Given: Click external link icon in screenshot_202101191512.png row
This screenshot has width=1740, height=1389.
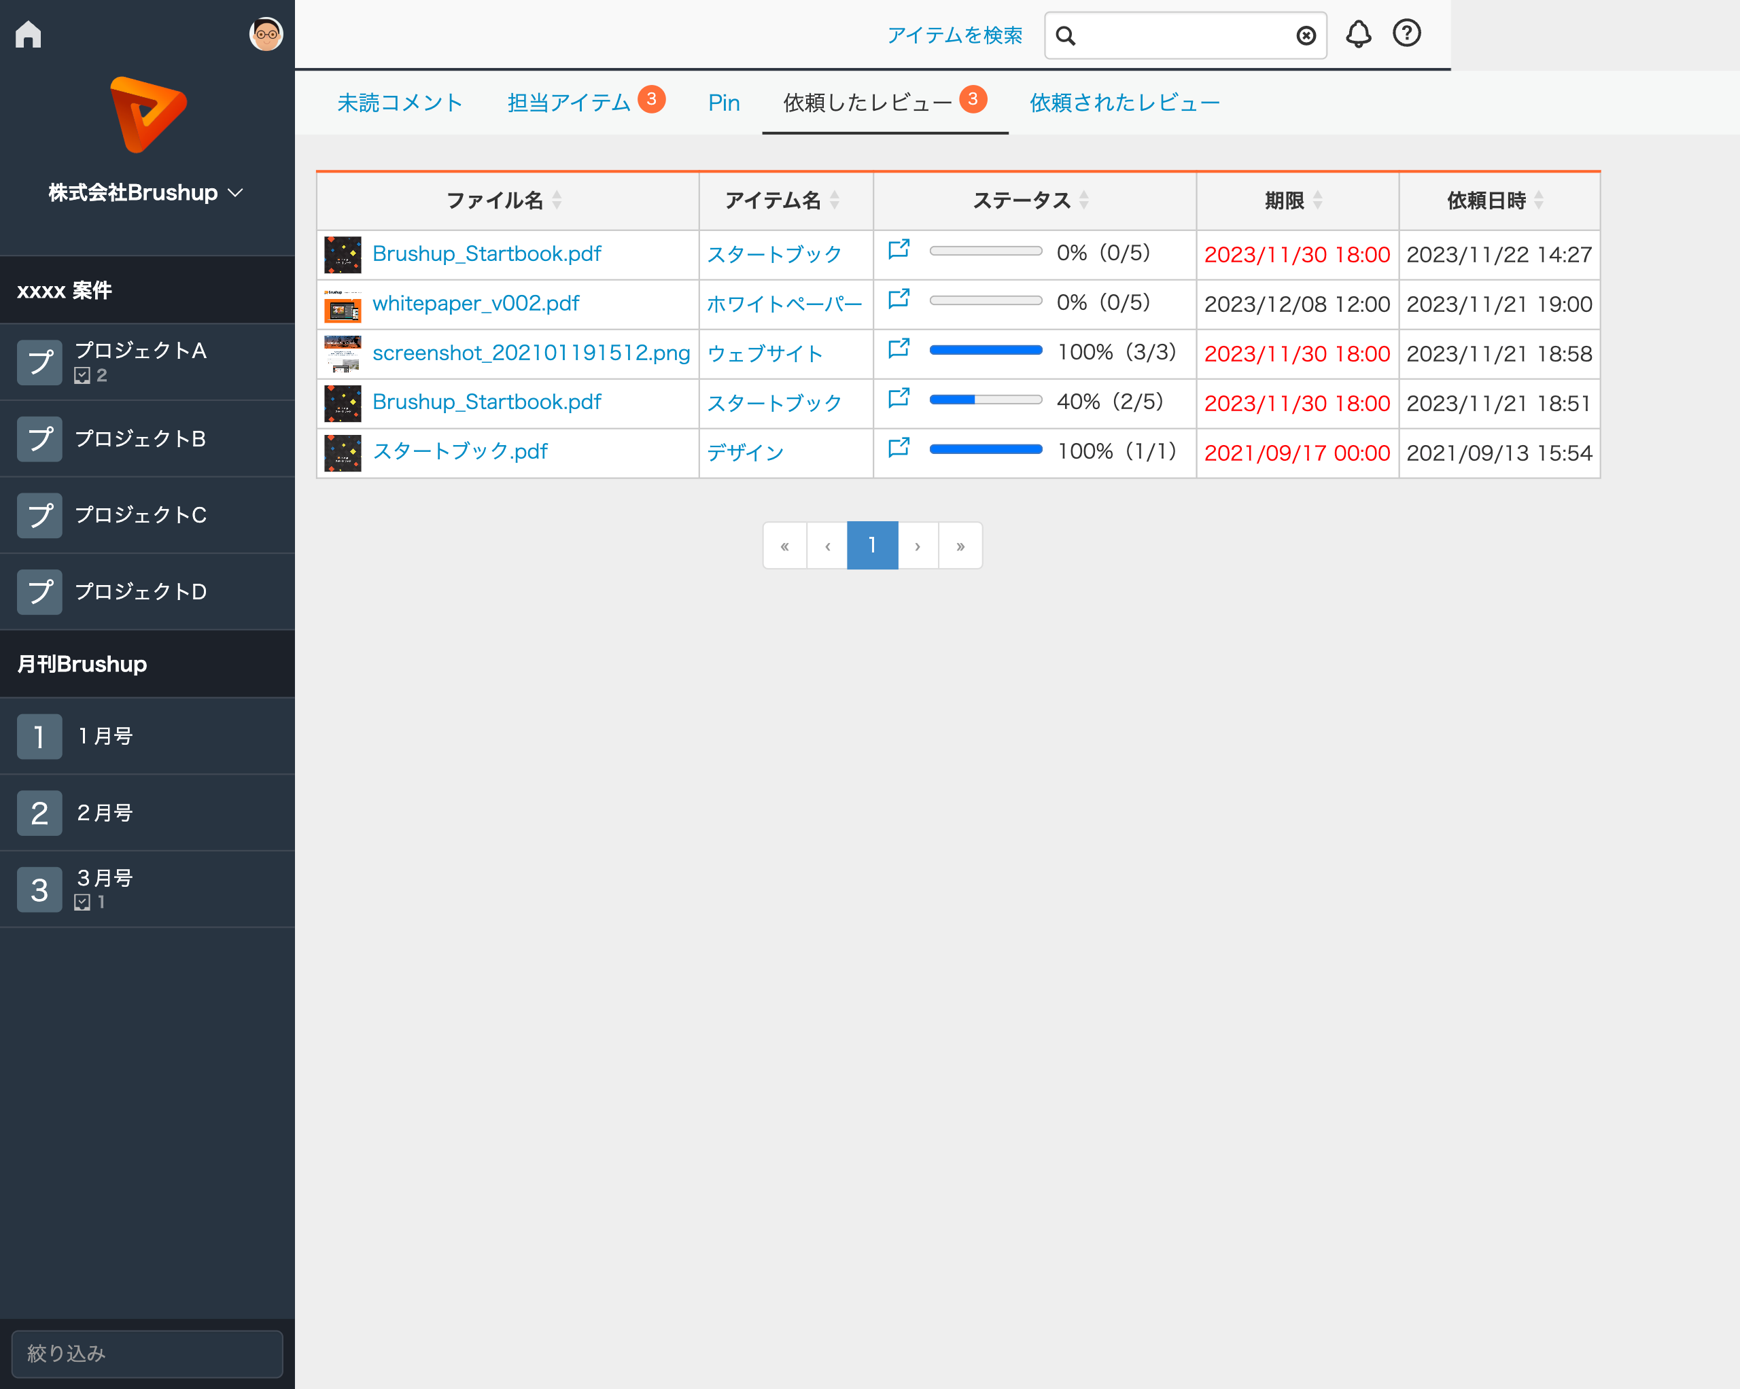Looking at the screenshot, I should pos(899,349).
